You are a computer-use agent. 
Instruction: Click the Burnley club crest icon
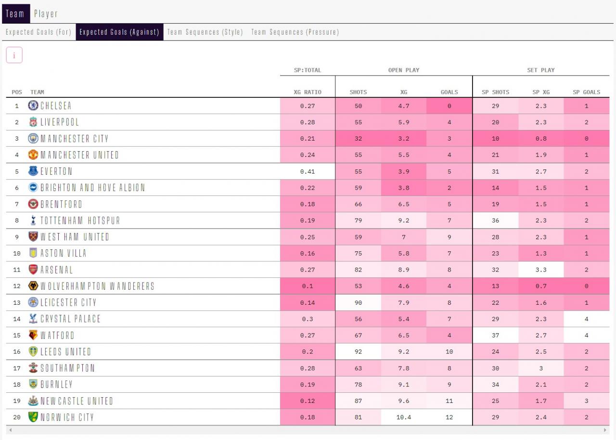tap(33, 384)
